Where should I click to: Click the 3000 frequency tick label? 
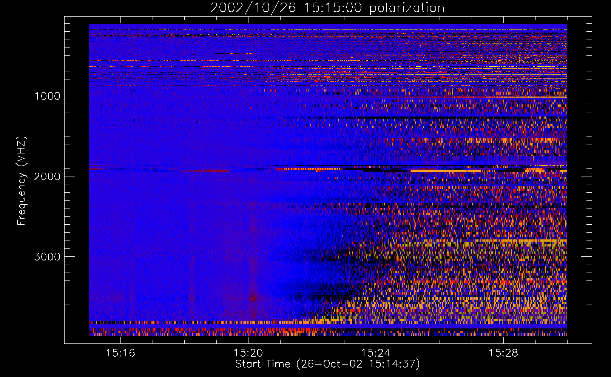point(47,257)
